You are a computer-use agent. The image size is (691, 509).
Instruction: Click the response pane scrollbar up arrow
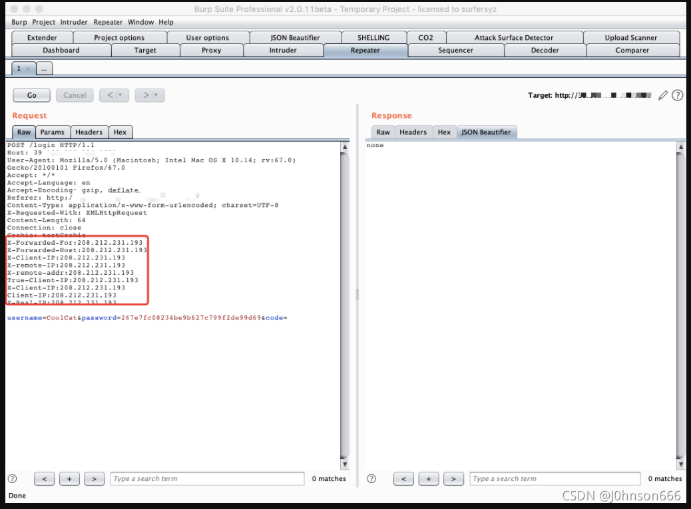pos(681,147)
